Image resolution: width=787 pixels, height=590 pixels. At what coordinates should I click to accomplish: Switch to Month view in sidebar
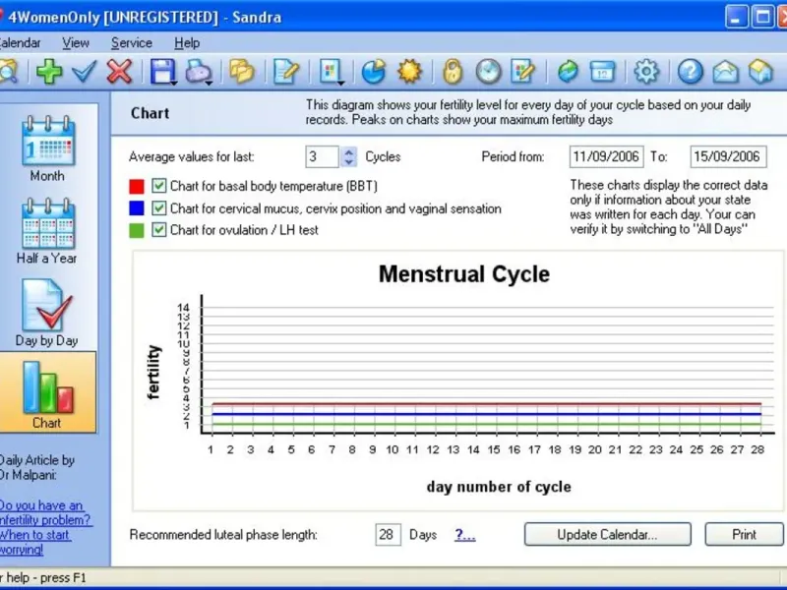tap(47, 148)
